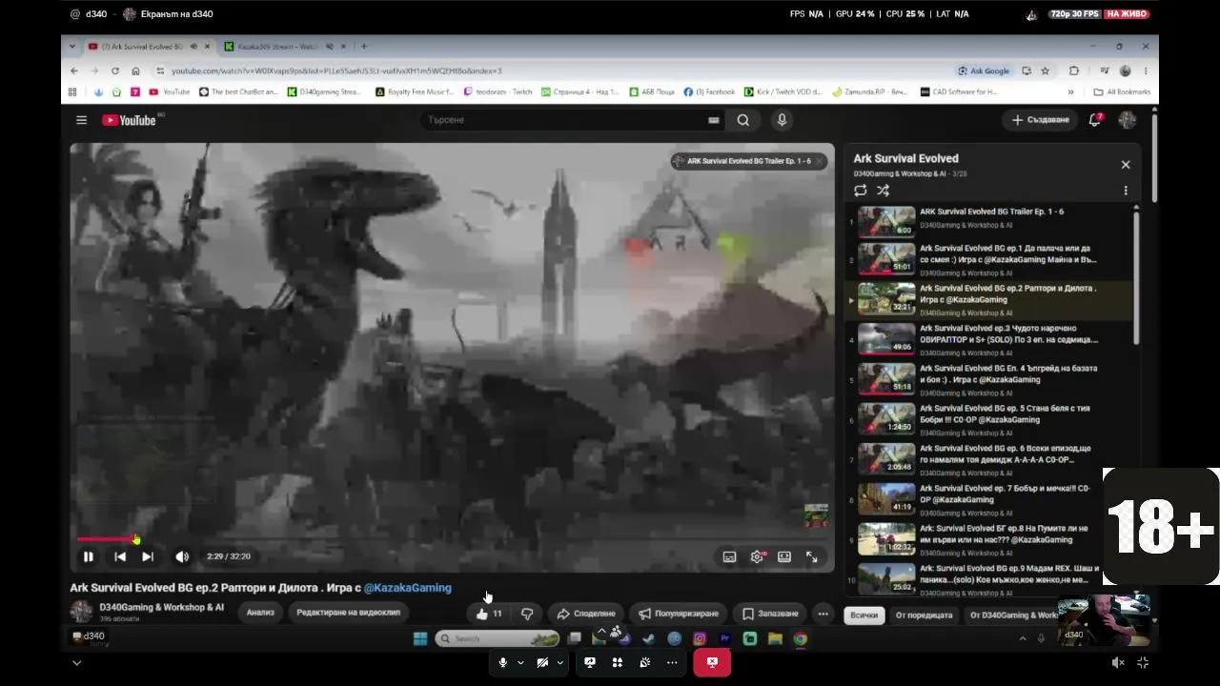Focus the YouTube search field
The height and width of the screenshot is (686, 1220).
[x=564, y=120]
